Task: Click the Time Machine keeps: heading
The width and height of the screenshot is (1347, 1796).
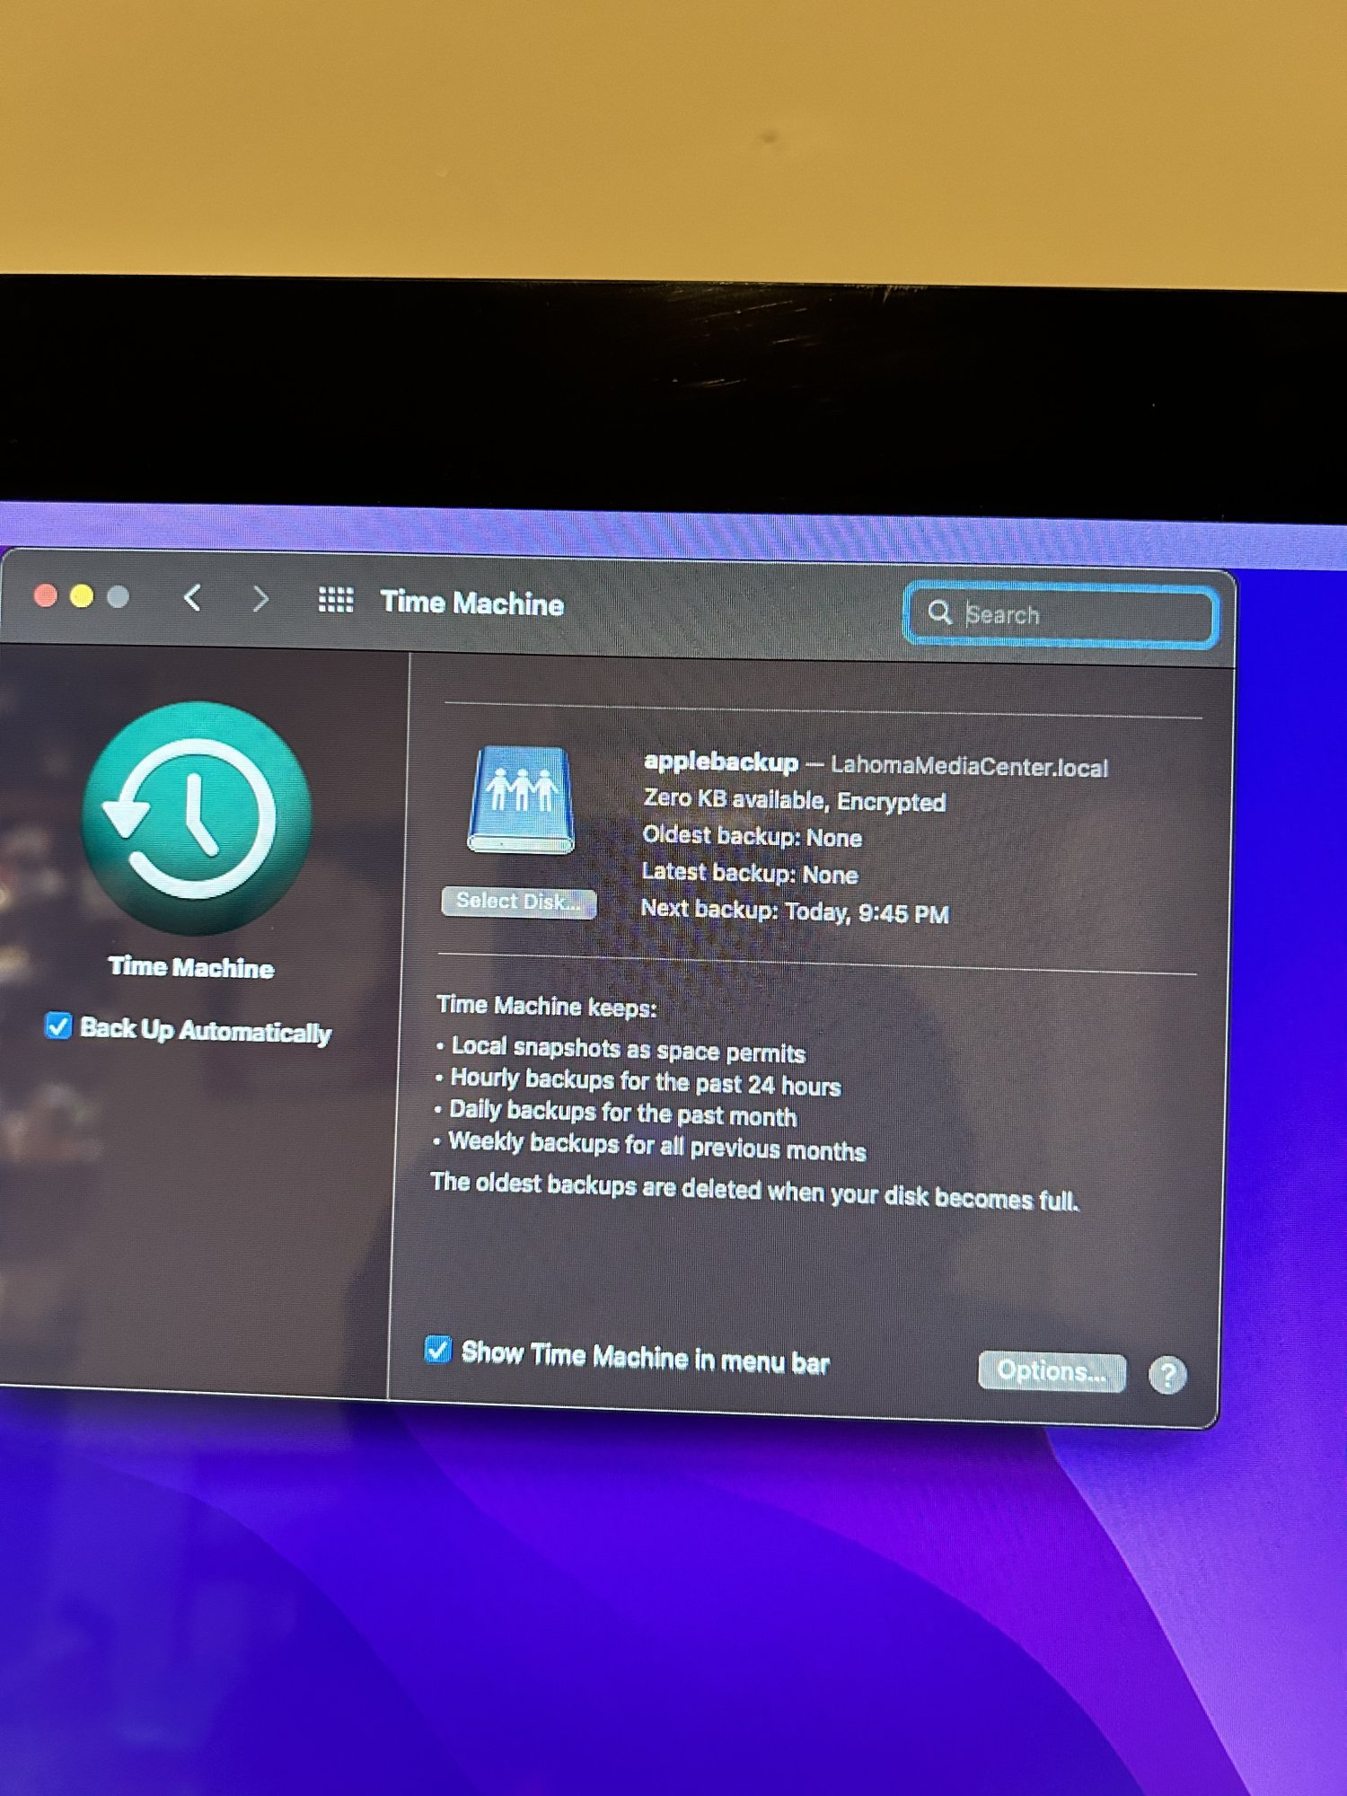Action: 547,1006
